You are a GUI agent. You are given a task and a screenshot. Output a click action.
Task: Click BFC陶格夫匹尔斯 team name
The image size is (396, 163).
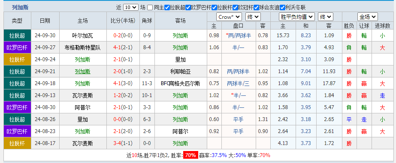[x=180, y=83]
